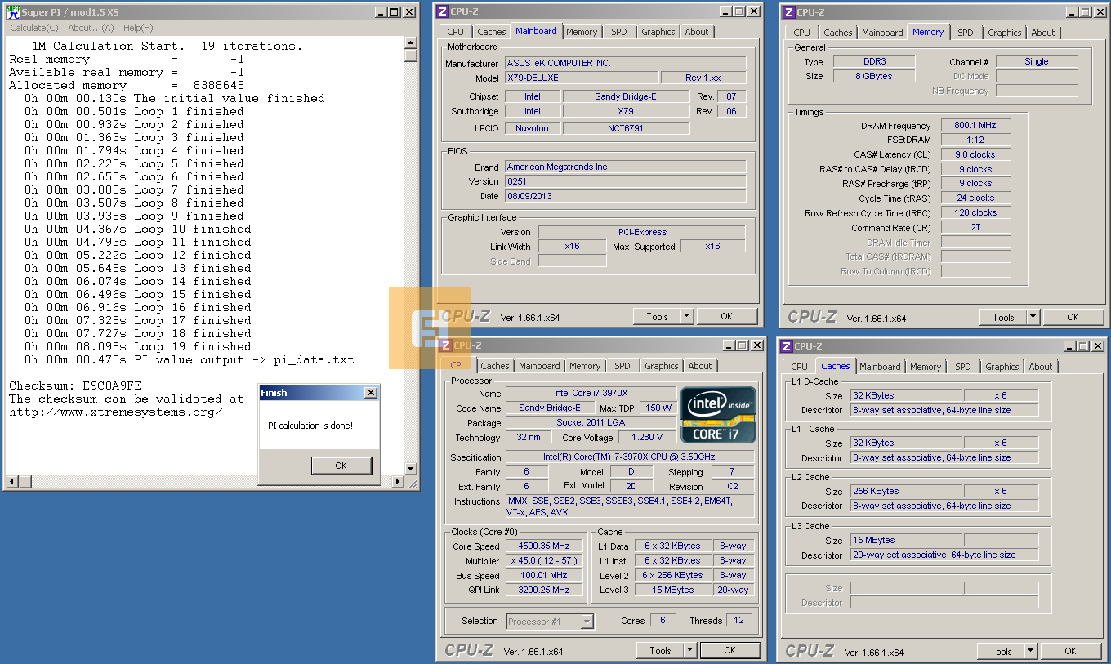
Task: Click the Tools button in the CPU tab window
Action: point(660,650)
